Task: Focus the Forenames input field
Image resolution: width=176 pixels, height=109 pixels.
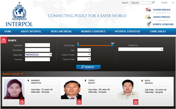Action: point(38,50)
